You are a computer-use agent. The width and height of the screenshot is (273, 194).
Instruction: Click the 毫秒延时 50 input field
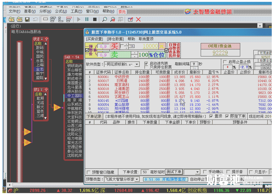pyautogui.click(x=145, y=172)
